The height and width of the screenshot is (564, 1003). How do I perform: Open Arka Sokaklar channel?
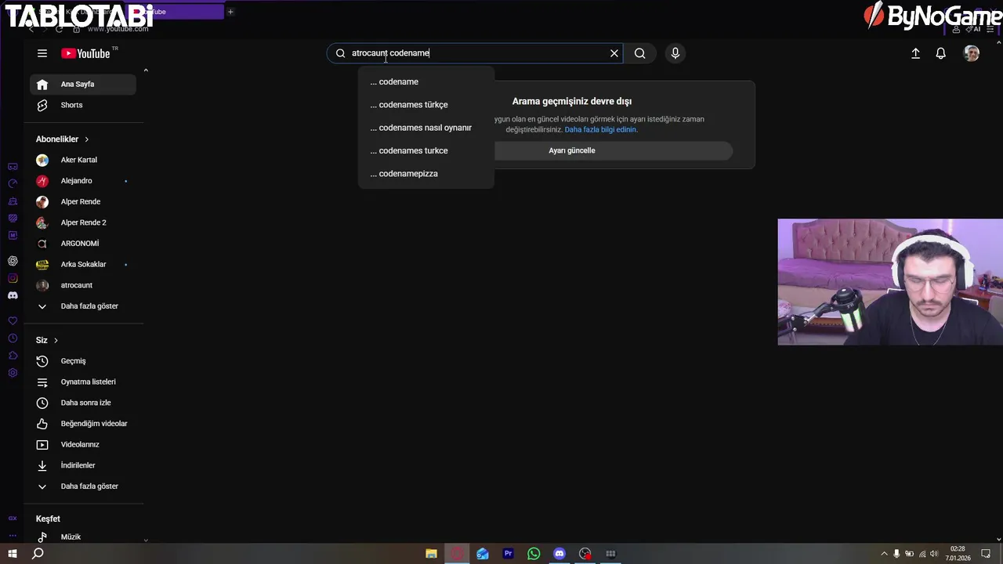(x=83, y=264)
